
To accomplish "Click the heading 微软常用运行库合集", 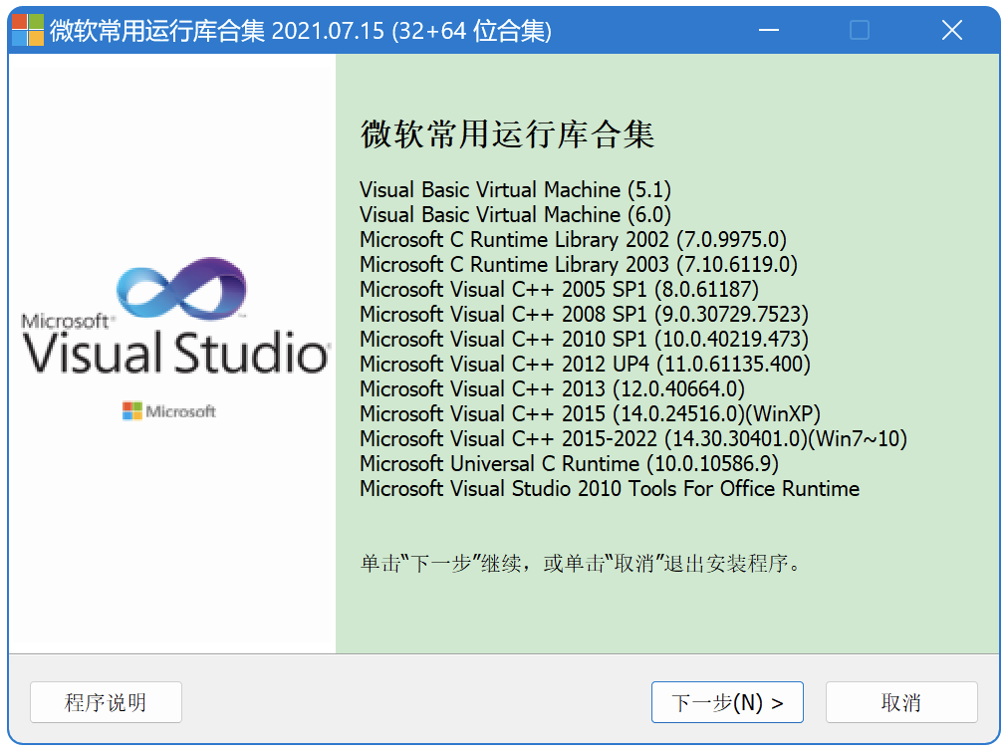I will (507, 134).
